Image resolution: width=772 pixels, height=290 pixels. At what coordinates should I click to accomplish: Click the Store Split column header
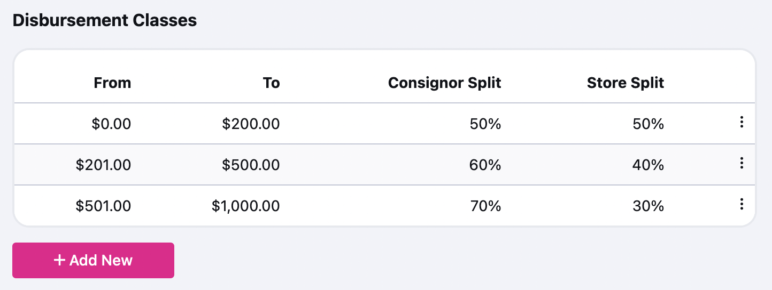pyautogui.click(x=626, y=83)
